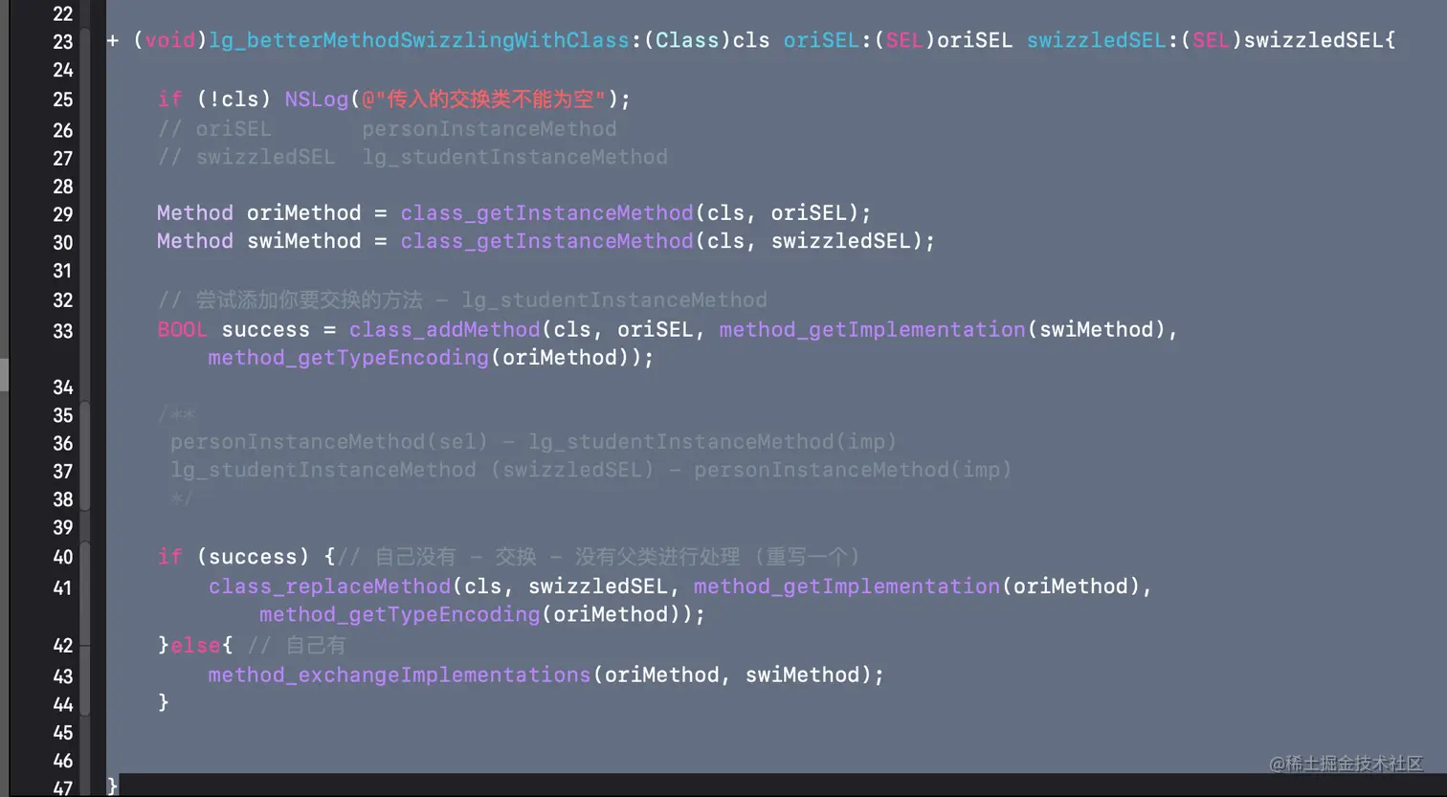Click the void return type on line 23
Image resolution: width=1447 pixels, height=797 pixels.
tap(169, 41)
